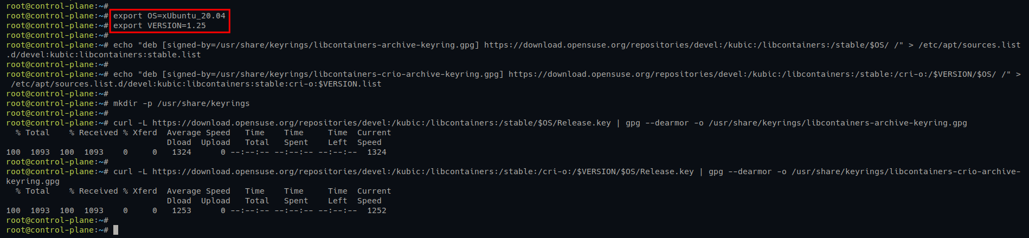
Task: Click the opensuse repo URL in first echo command
Action: (x=686, y=45)
